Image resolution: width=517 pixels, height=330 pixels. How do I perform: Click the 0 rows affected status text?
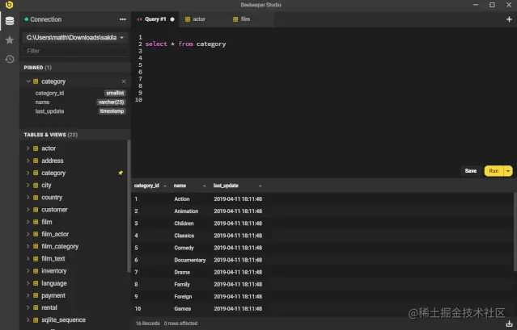(x=180, y=324)
